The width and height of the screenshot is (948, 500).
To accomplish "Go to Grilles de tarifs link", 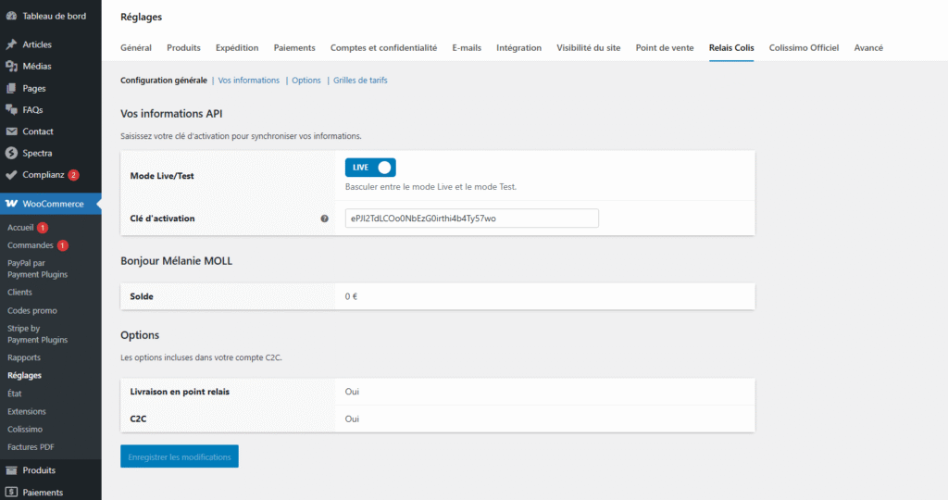I will tap(360, 81).
